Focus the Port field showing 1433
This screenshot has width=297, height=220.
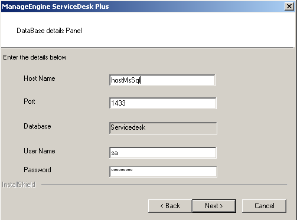163,103
